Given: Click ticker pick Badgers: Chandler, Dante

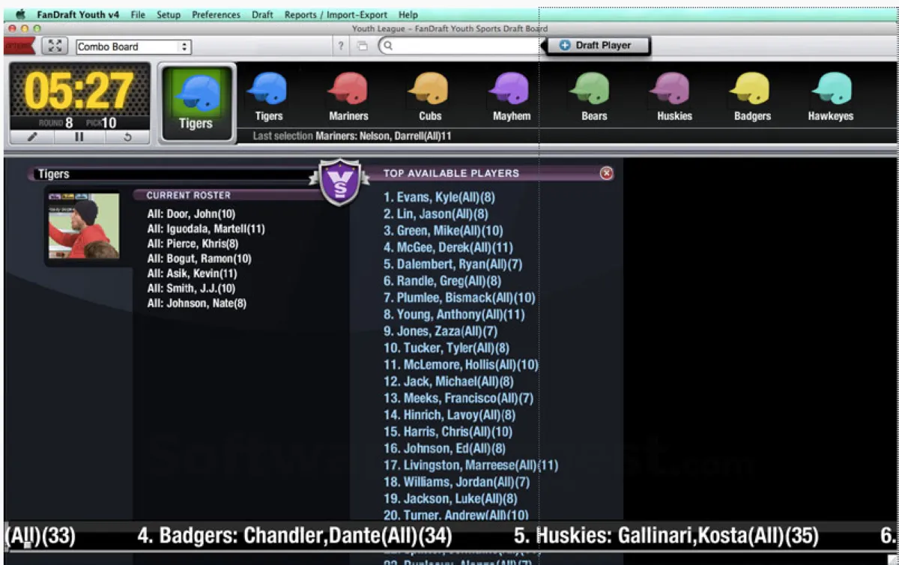Looking at the screenshot, I should pos(295,537).
